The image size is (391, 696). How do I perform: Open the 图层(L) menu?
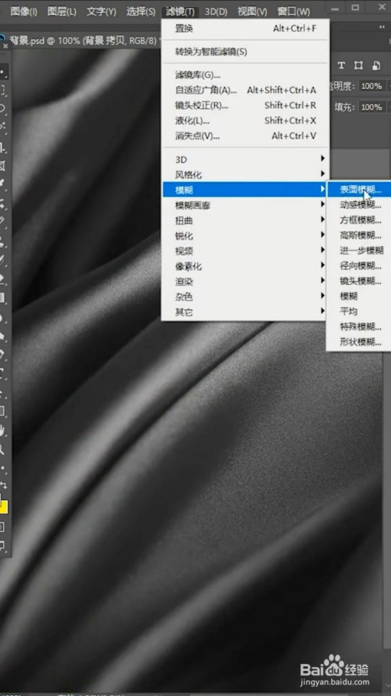tap(62, 12)
